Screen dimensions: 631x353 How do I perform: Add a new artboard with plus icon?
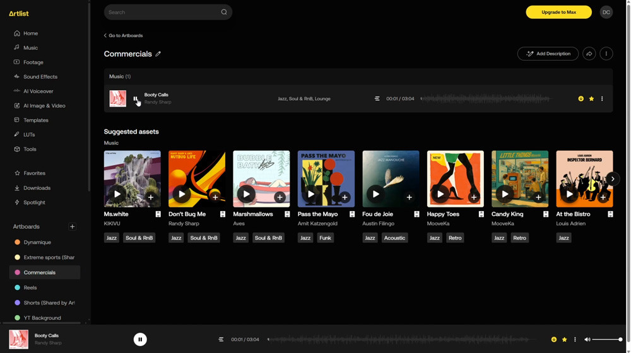pyautogui.click(x=73, y=227)
